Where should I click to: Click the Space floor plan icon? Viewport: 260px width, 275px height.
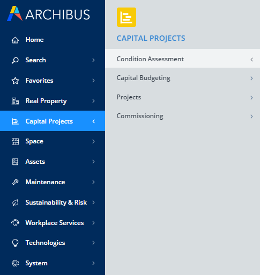(15, 142)
